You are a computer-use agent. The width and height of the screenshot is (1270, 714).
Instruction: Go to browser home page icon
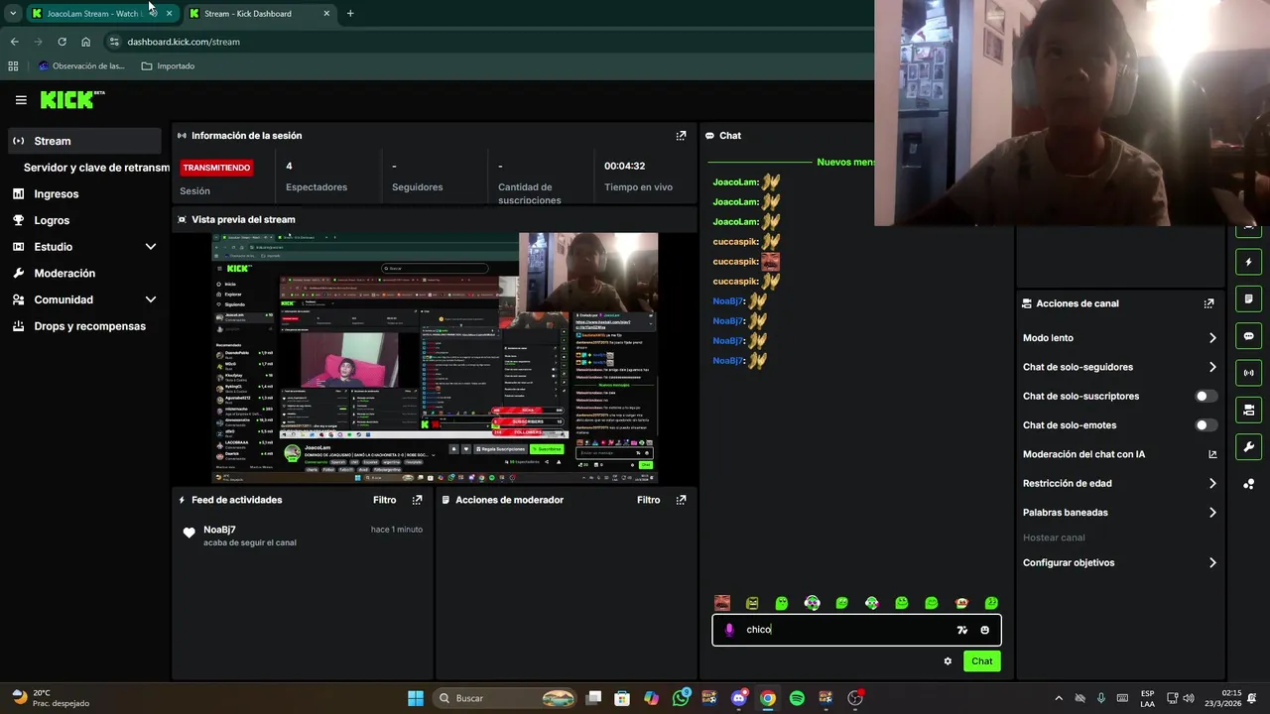pyautogui.click(x=85, y=42)
